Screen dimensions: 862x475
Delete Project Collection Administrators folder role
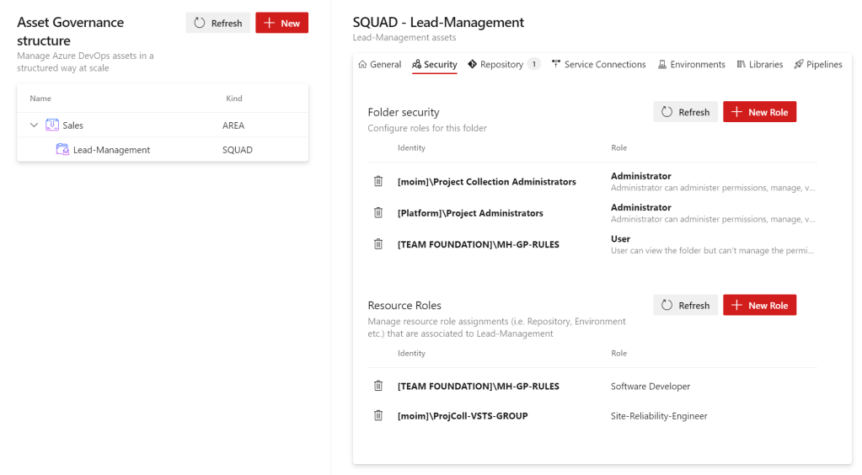[x=378, y=181]
